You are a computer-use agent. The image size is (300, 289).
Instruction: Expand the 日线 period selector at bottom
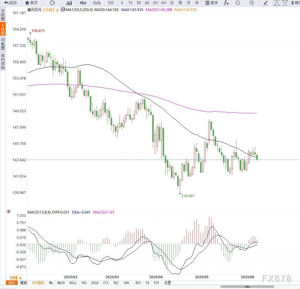pos(16,278)
